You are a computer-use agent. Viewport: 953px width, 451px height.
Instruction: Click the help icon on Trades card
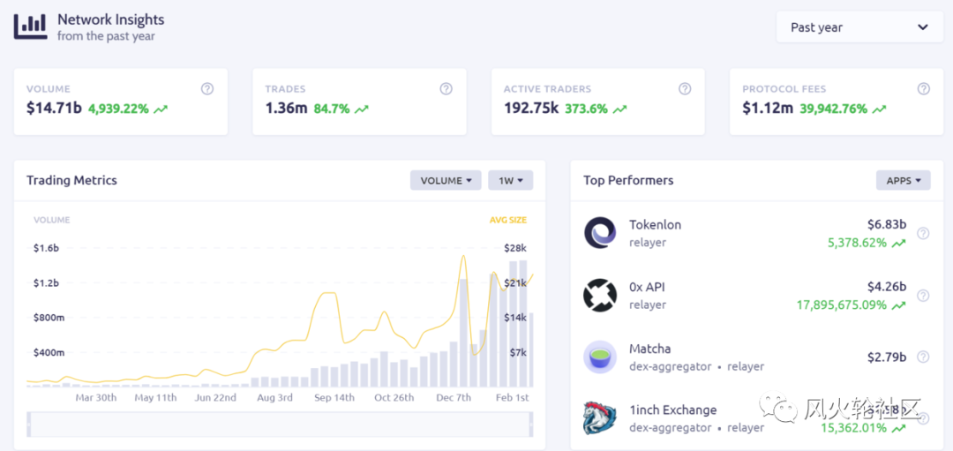point(446,89)
